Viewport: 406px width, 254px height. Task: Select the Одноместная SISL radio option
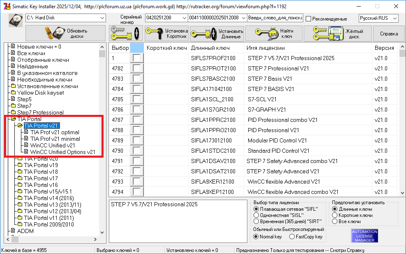pyautogui.click(x=256, y=215)
